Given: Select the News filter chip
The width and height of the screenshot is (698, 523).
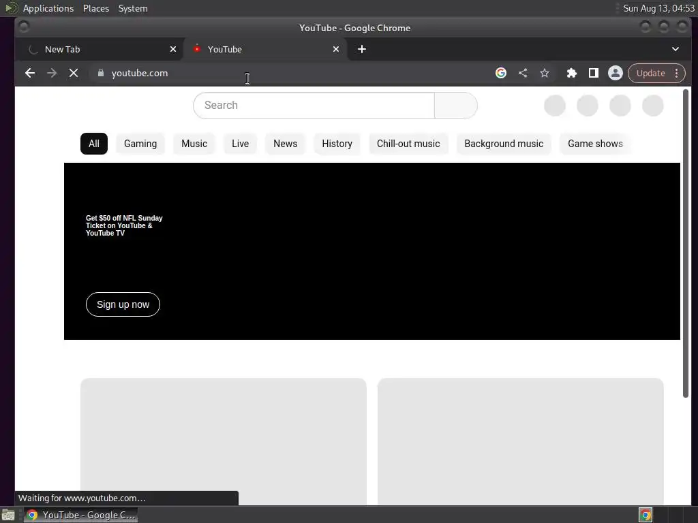Looking at the screenshot, I should point(286,144).
